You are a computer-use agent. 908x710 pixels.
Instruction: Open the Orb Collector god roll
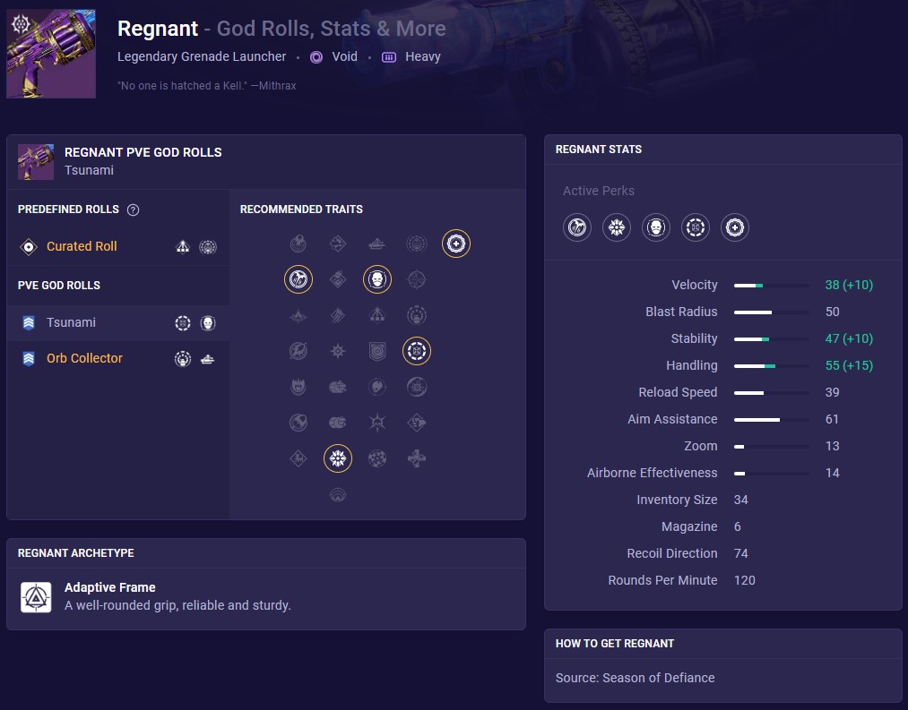pos(84,358)
